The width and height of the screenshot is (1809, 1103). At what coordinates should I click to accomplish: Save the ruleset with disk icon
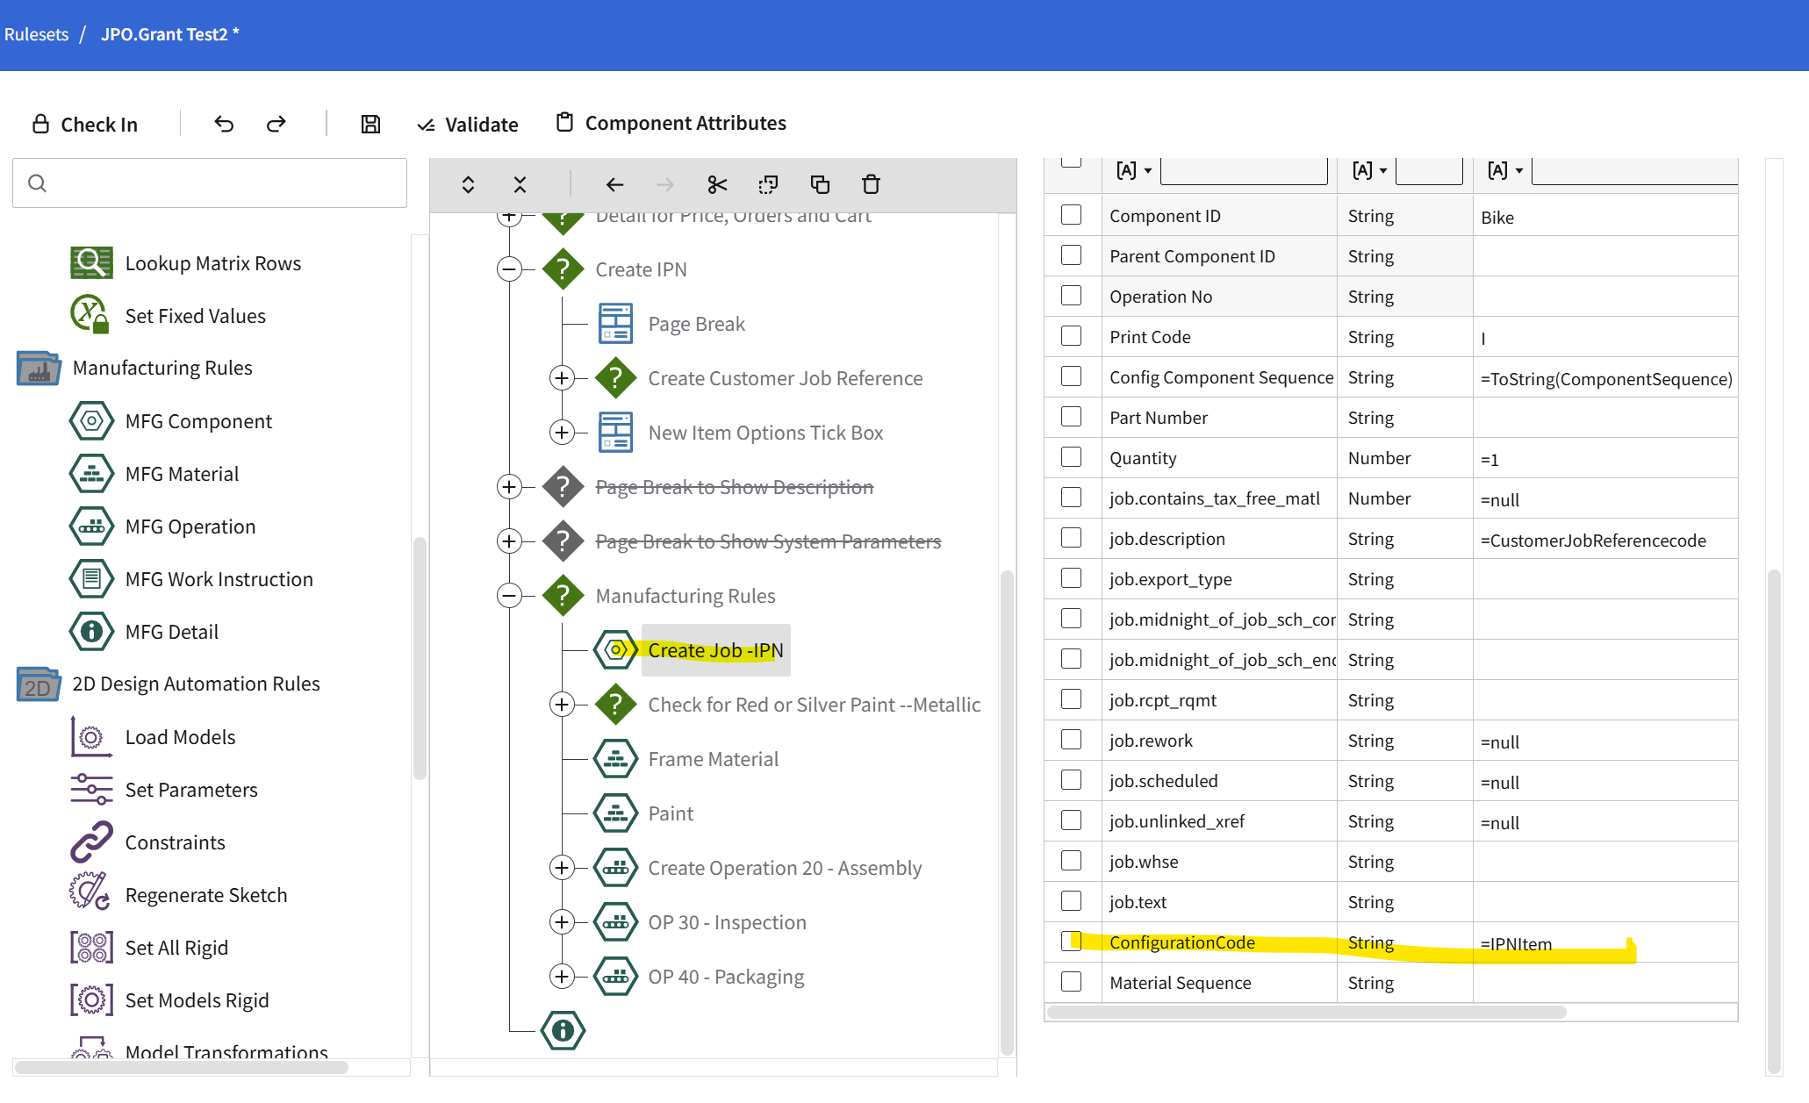370,124
